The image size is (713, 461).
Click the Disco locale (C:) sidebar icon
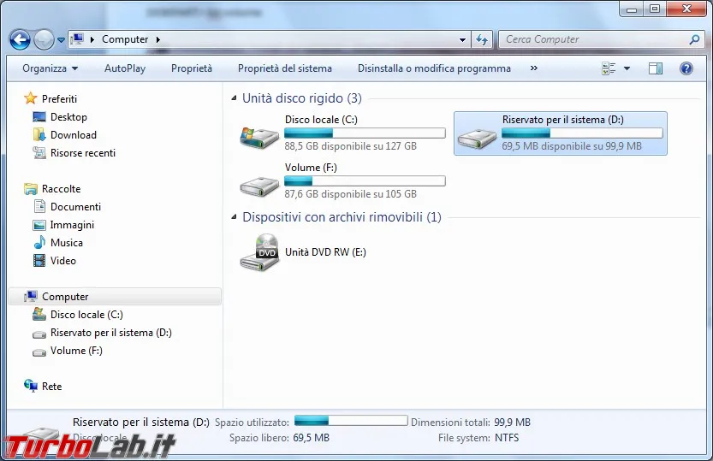click(39, 314)
